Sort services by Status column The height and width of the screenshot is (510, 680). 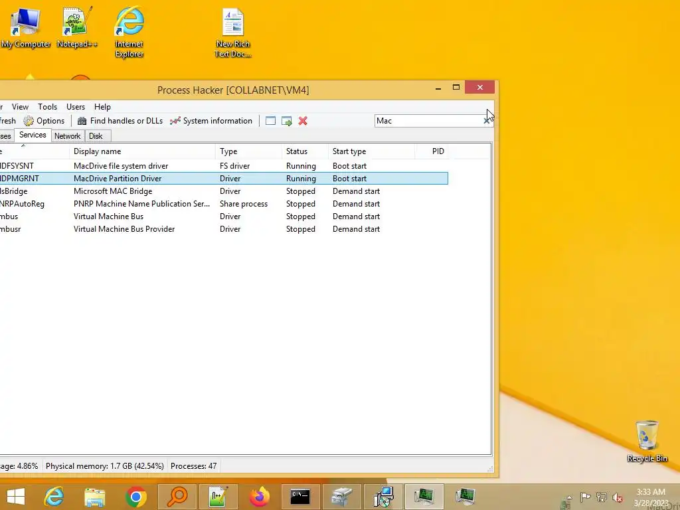coord(305,151)
